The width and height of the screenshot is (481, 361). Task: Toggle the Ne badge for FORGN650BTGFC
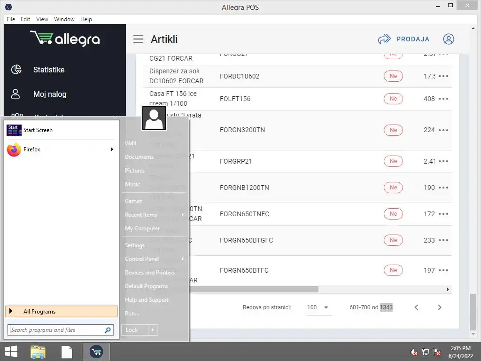point(393,240)
